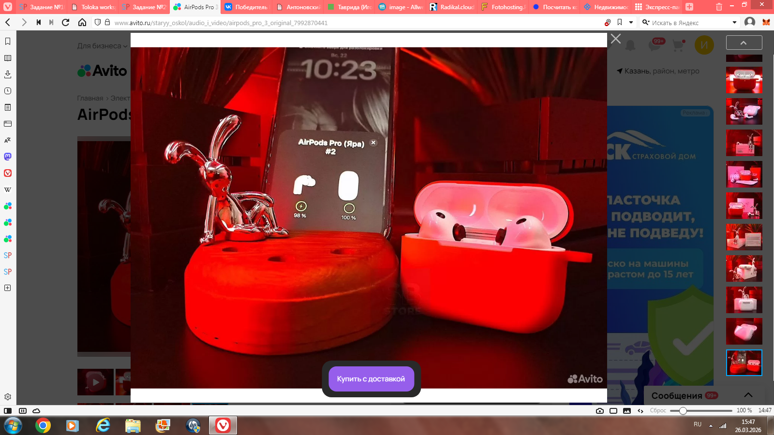774x435 pixels.
Task: Open the Wikipedia web panel
Action: [x=8, y=189]
